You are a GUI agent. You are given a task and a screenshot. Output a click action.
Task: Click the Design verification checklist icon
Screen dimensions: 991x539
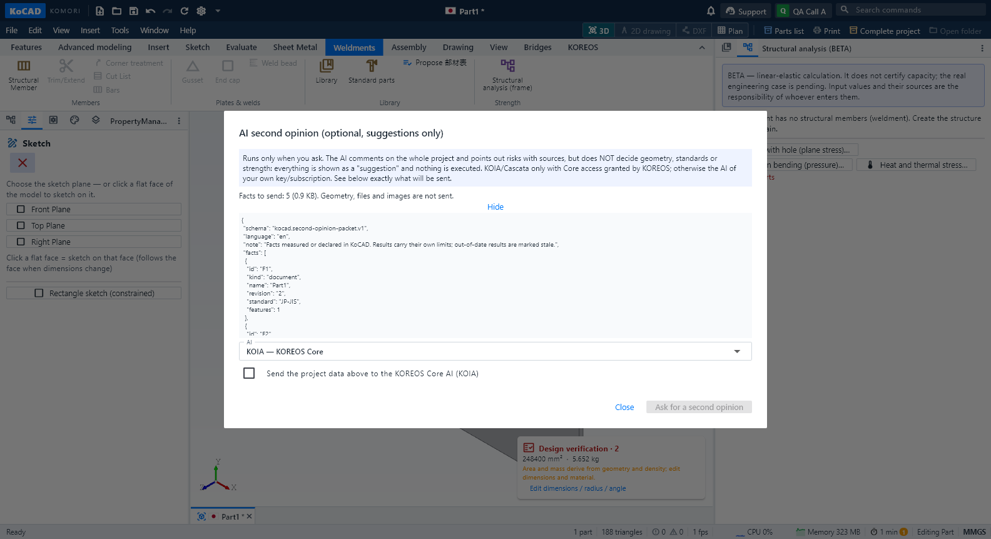(x=529, y=448)
